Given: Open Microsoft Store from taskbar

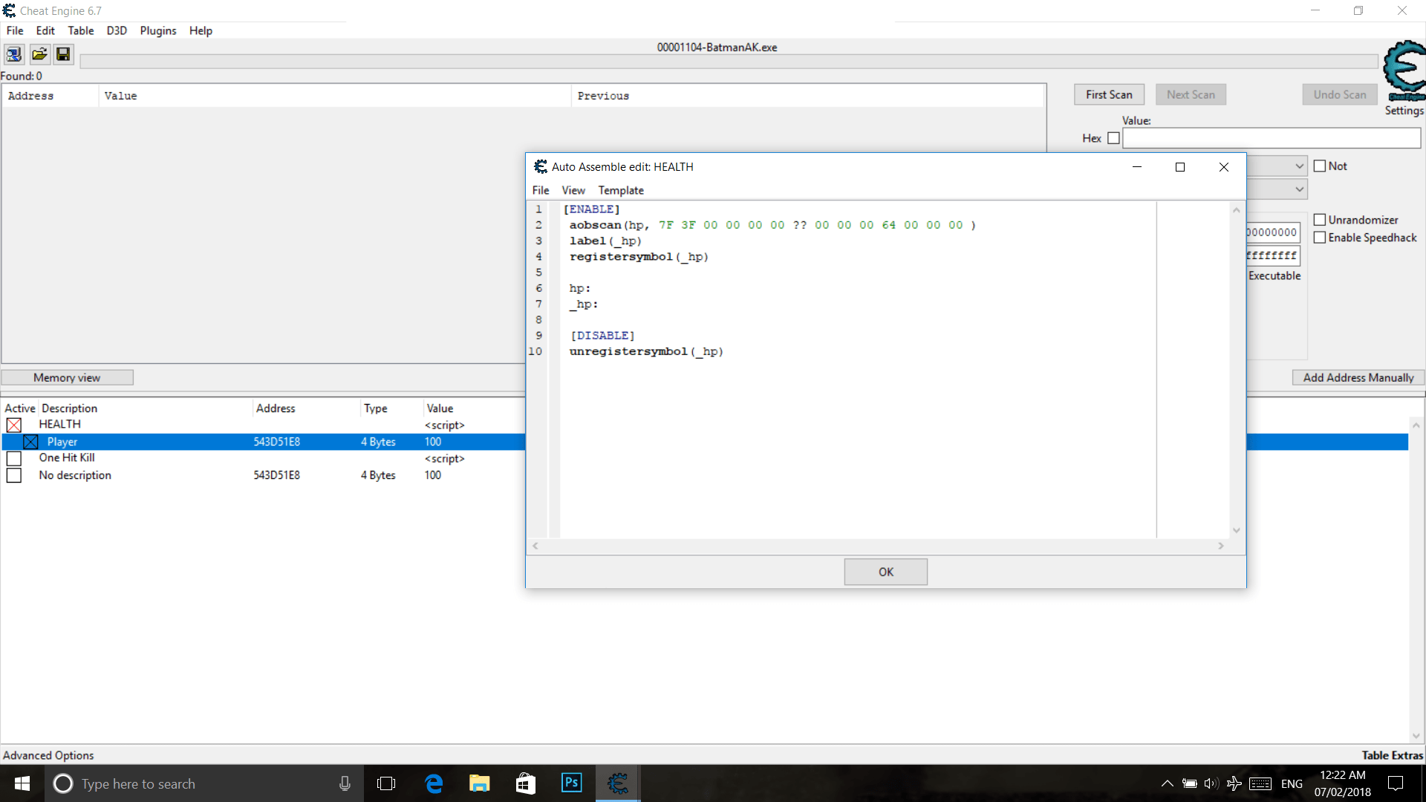Looking at the screenshot, I should (x=526, y=783).
